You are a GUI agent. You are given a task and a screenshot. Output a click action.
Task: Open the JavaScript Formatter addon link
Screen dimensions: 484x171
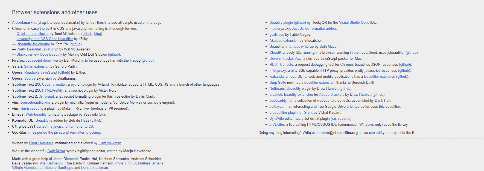coord(314,29)
